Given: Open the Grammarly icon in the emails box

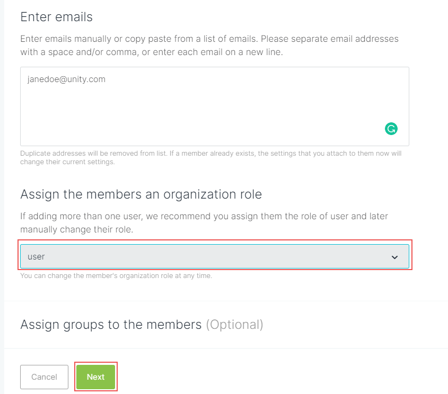Looking at the screenshot, I should pos(391,129).
